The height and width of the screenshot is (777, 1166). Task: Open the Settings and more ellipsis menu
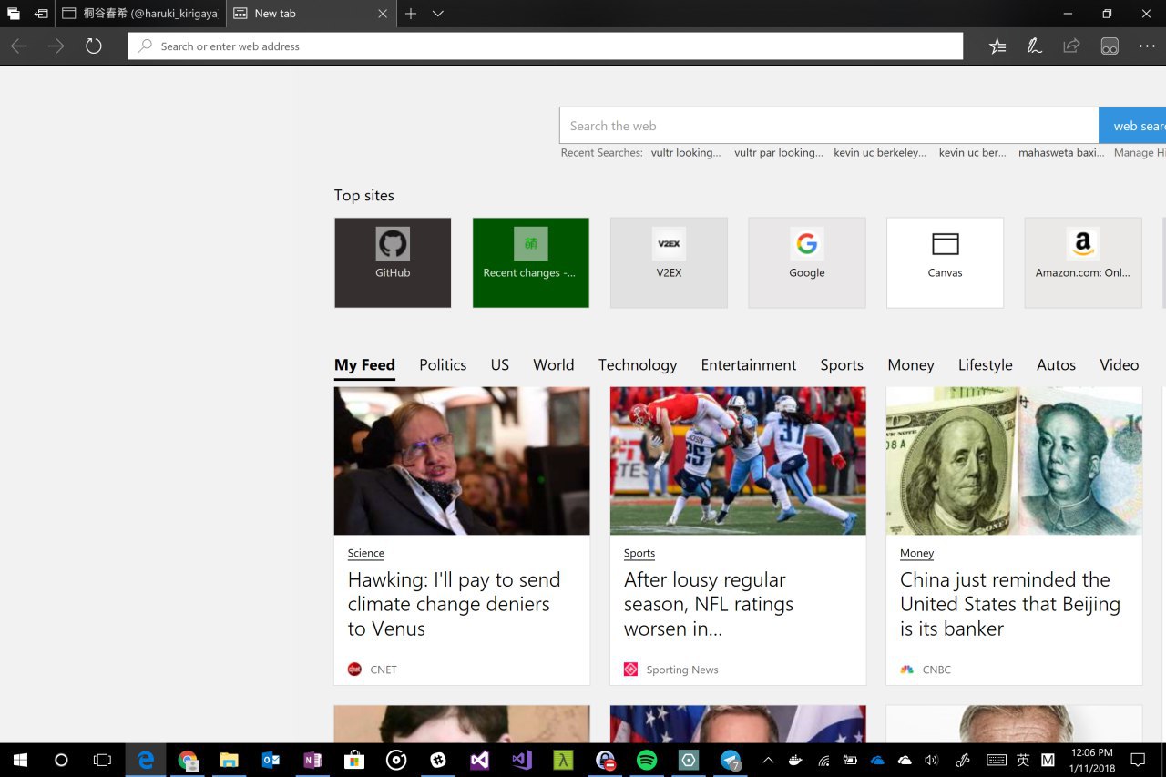pyautogui.click(x=1146, y=46)
